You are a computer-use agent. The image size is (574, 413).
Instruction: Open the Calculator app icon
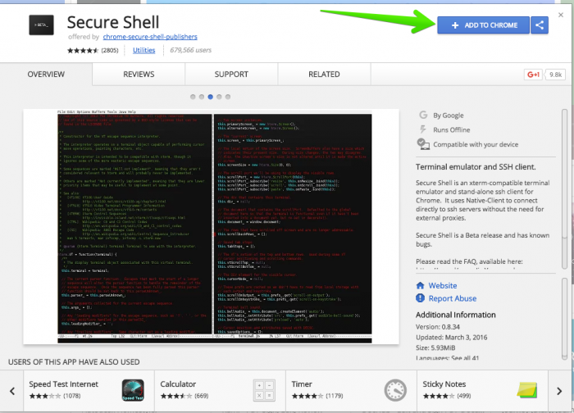(264, 390)
